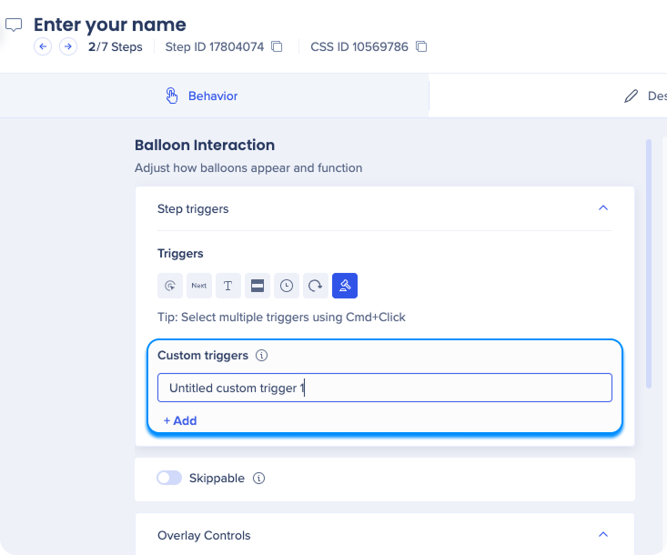The width and height of the screenshot is (667, 555).
Task: Collapse the Step triggers section
Action: (x=602, y=208)
